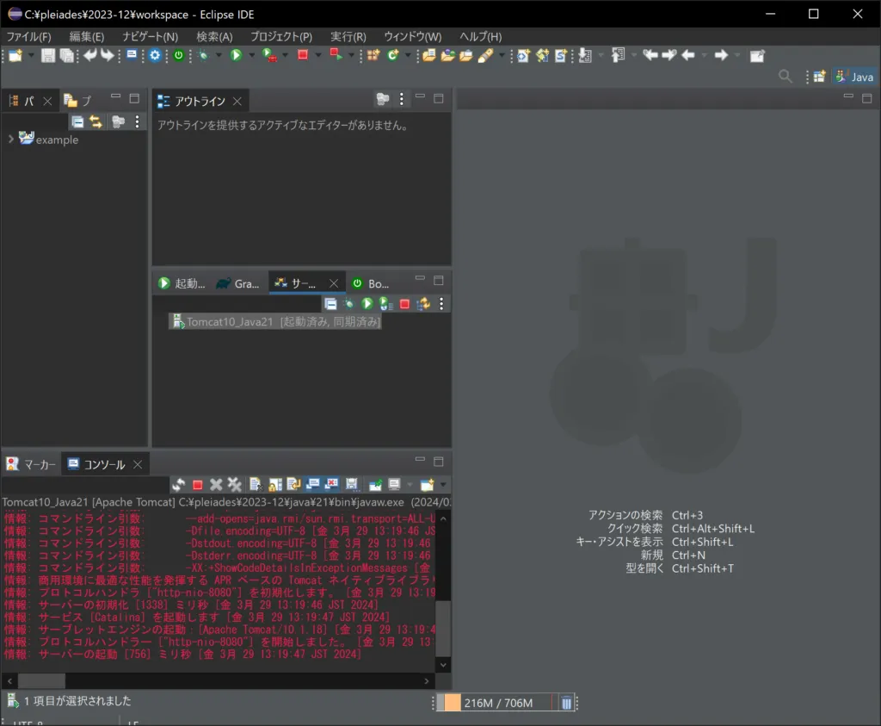This screenshot has width=881, height=726.
Task: Click Terminate red square in Console toolbar
Action: pyautogui.click(x=197, y=485)
